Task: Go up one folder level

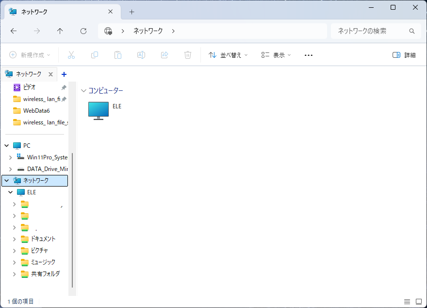Action: pyautogui.click(x=60, y=31)
